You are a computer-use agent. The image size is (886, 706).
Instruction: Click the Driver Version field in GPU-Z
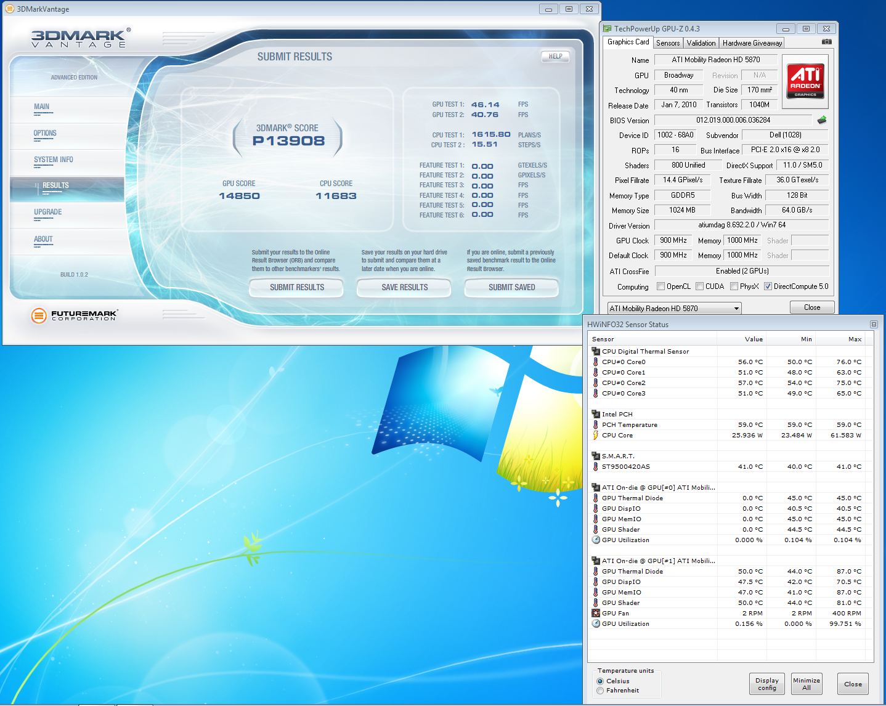click(x=741, y=225)
